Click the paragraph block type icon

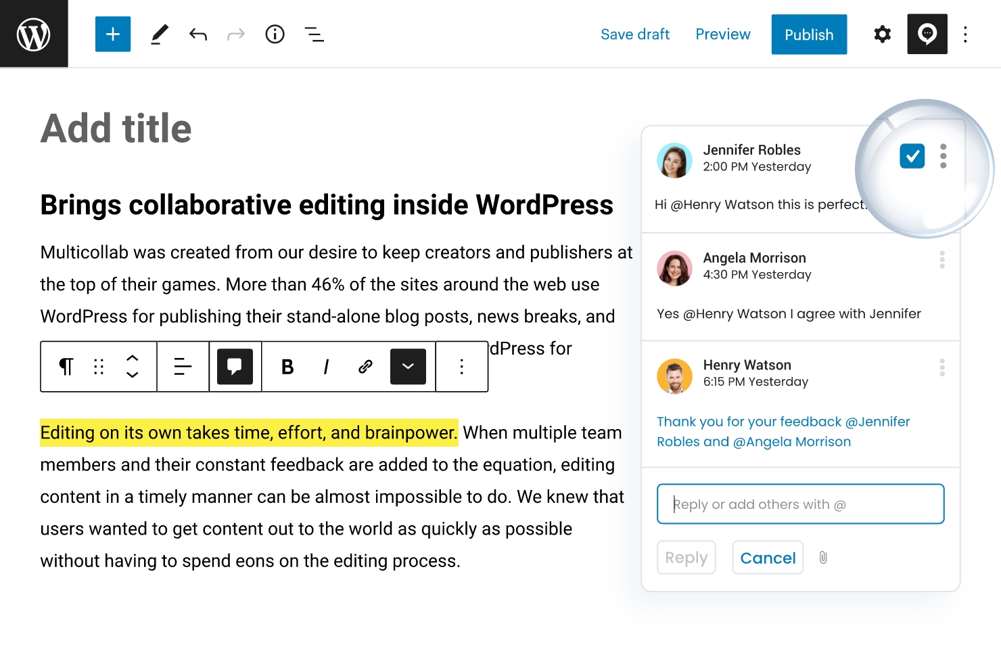(66, 366)
